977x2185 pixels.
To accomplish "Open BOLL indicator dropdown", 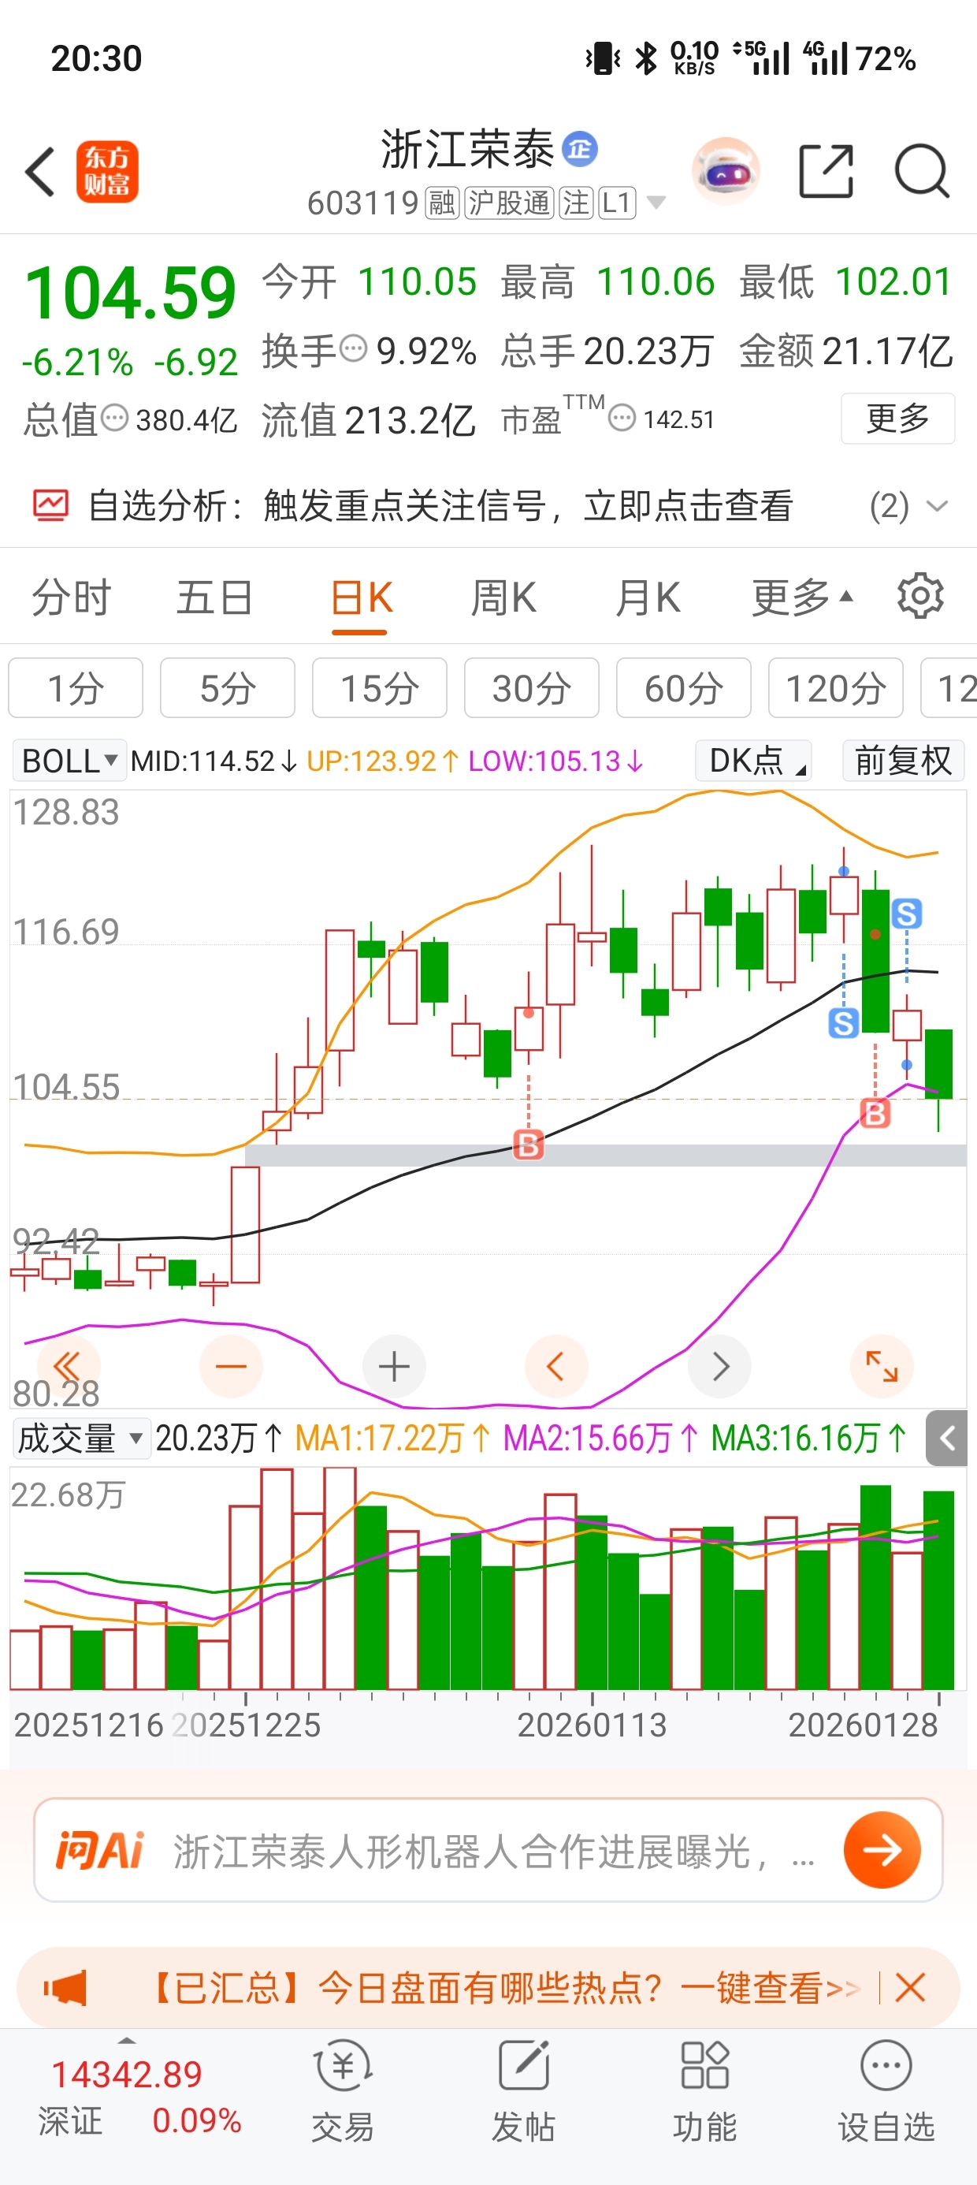I will (x=69, y=761).
